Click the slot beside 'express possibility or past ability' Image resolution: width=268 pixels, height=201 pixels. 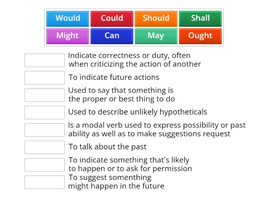point(44,130)
